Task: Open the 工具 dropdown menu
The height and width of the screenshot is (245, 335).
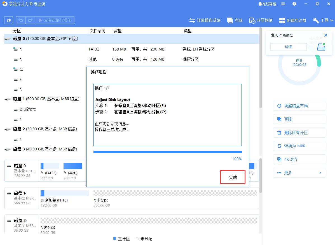Action: tap(323, 20)
